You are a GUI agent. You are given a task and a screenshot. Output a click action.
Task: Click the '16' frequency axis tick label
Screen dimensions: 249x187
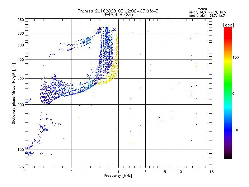[x=212, y=172]
